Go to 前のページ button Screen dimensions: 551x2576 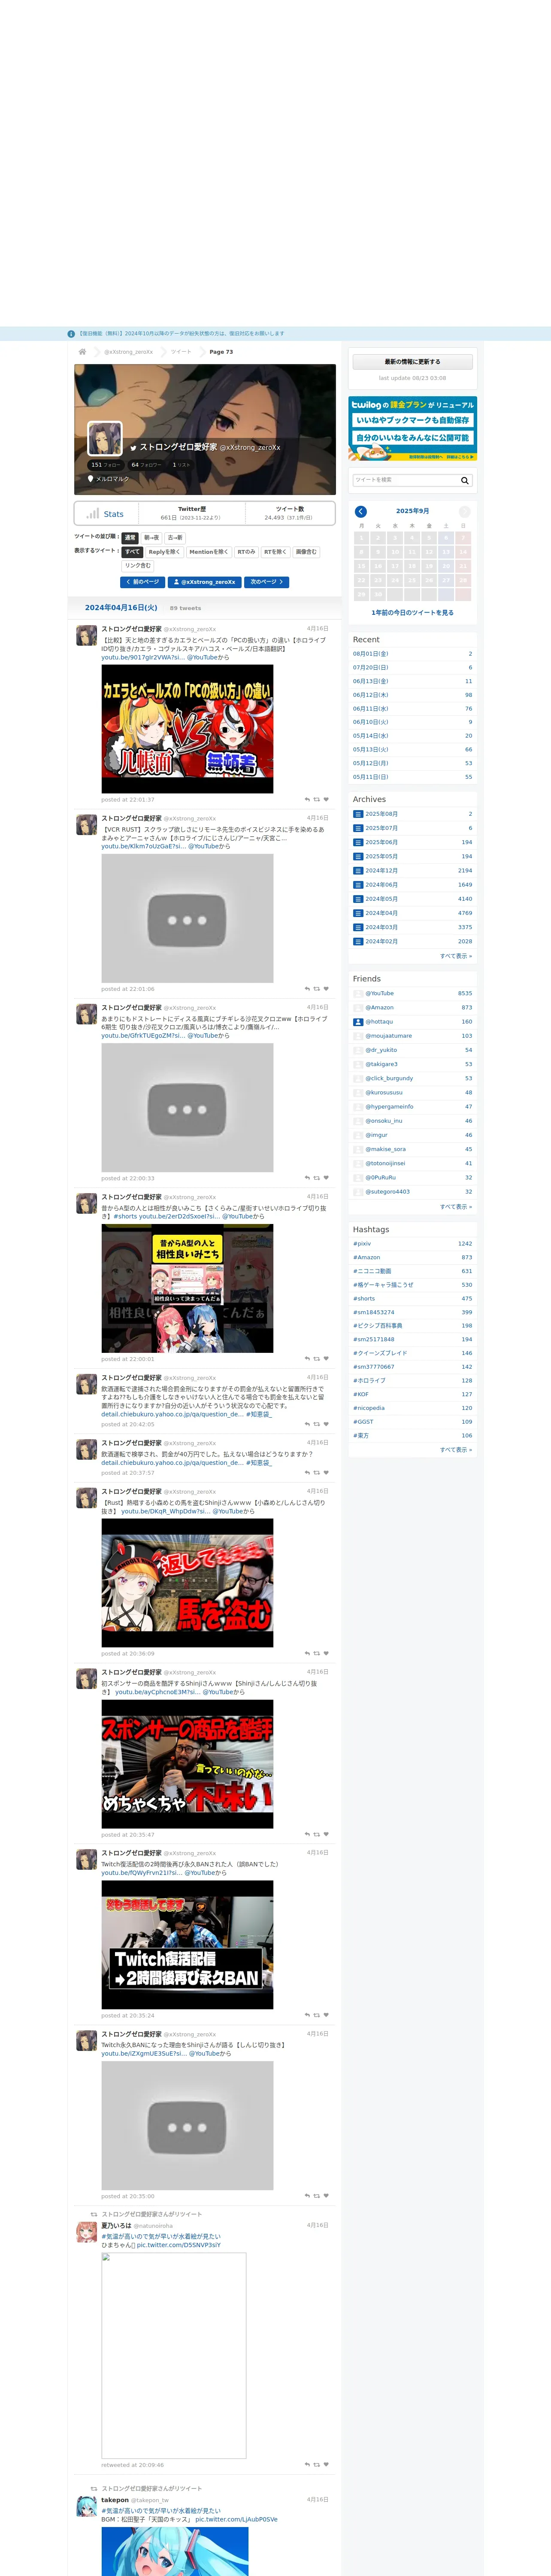pos(143,582)
